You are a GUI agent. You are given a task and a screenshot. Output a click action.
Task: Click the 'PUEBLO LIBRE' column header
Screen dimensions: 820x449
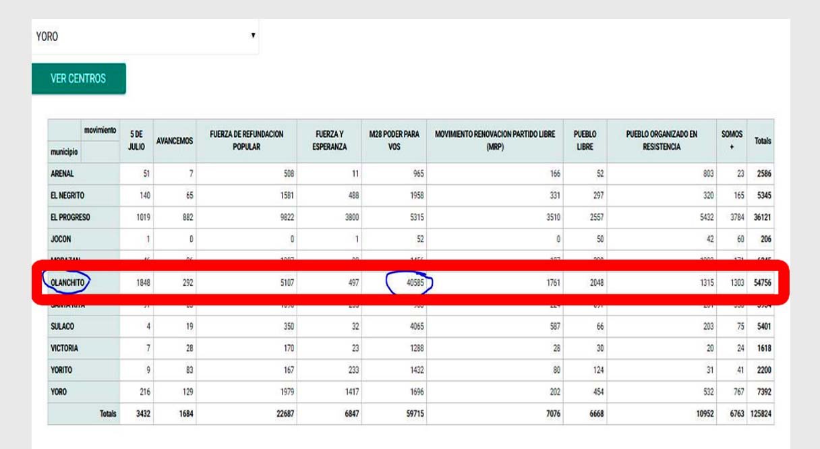tap(585, 140)
